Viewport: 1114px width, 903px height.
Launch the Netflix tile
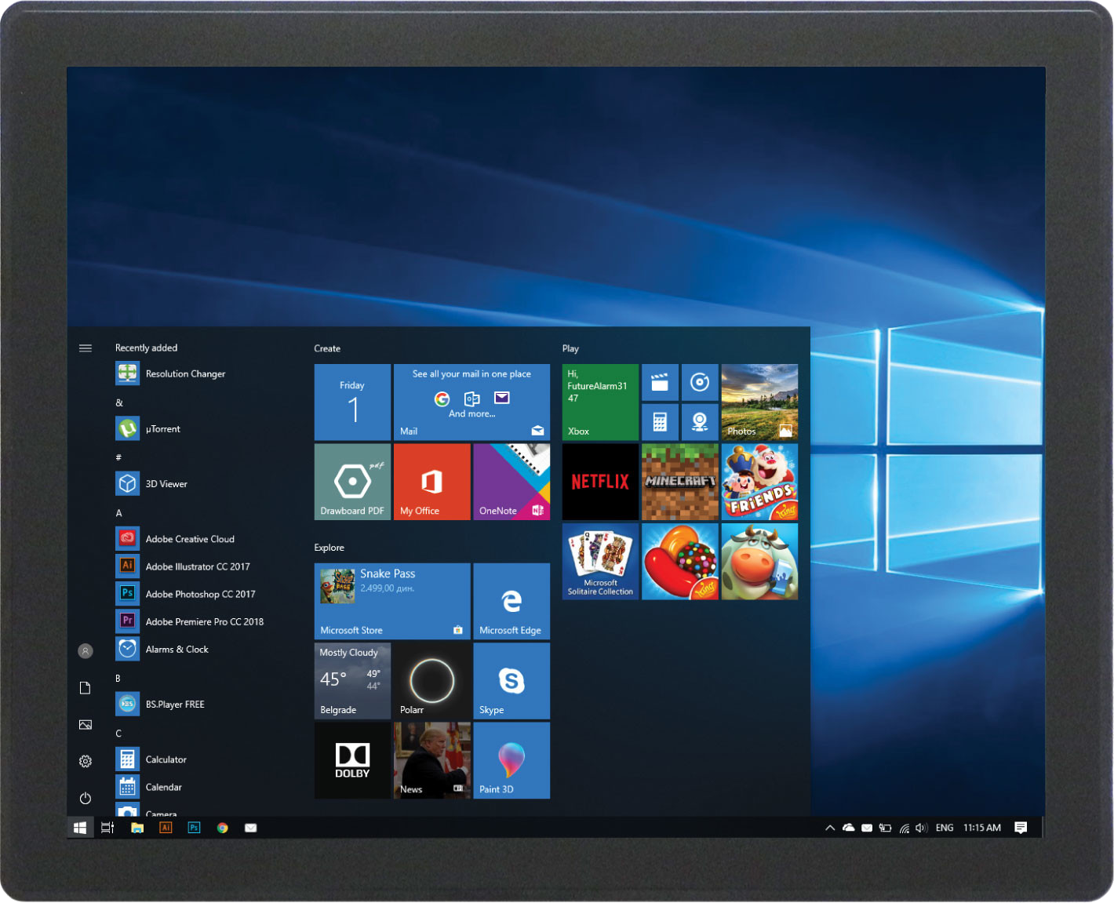click(x=600, y=482)
